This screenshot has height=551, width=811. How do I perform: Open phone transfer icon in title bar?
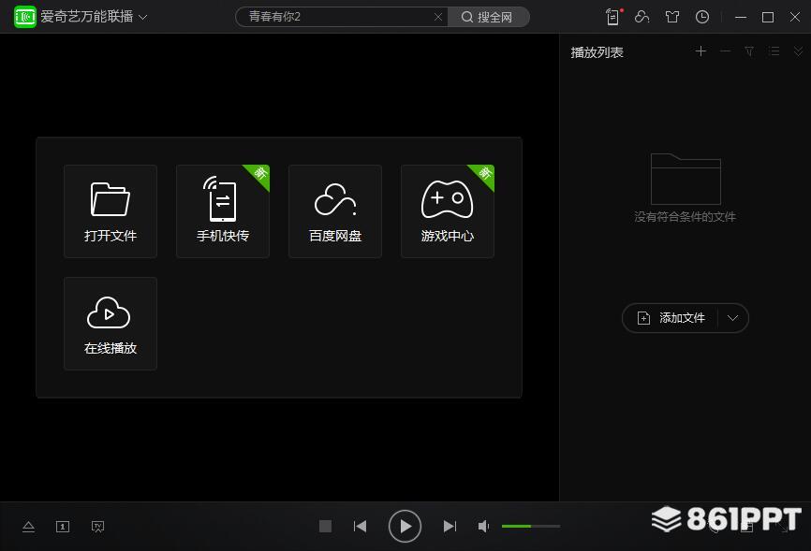click(613, 17)
